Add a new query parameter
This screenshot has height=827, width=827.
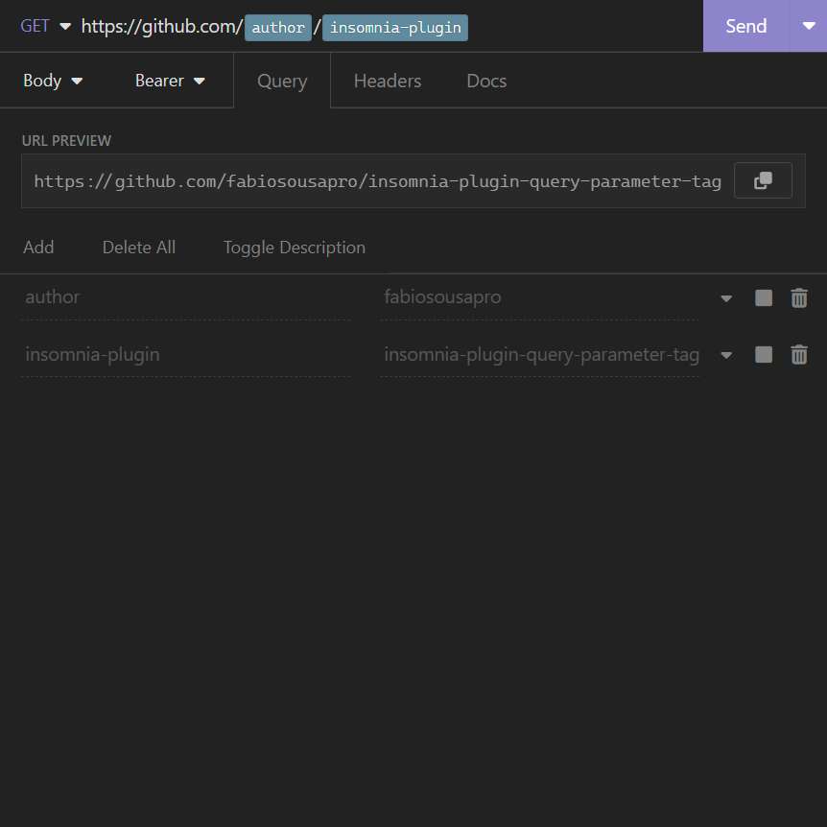[38, 247]
